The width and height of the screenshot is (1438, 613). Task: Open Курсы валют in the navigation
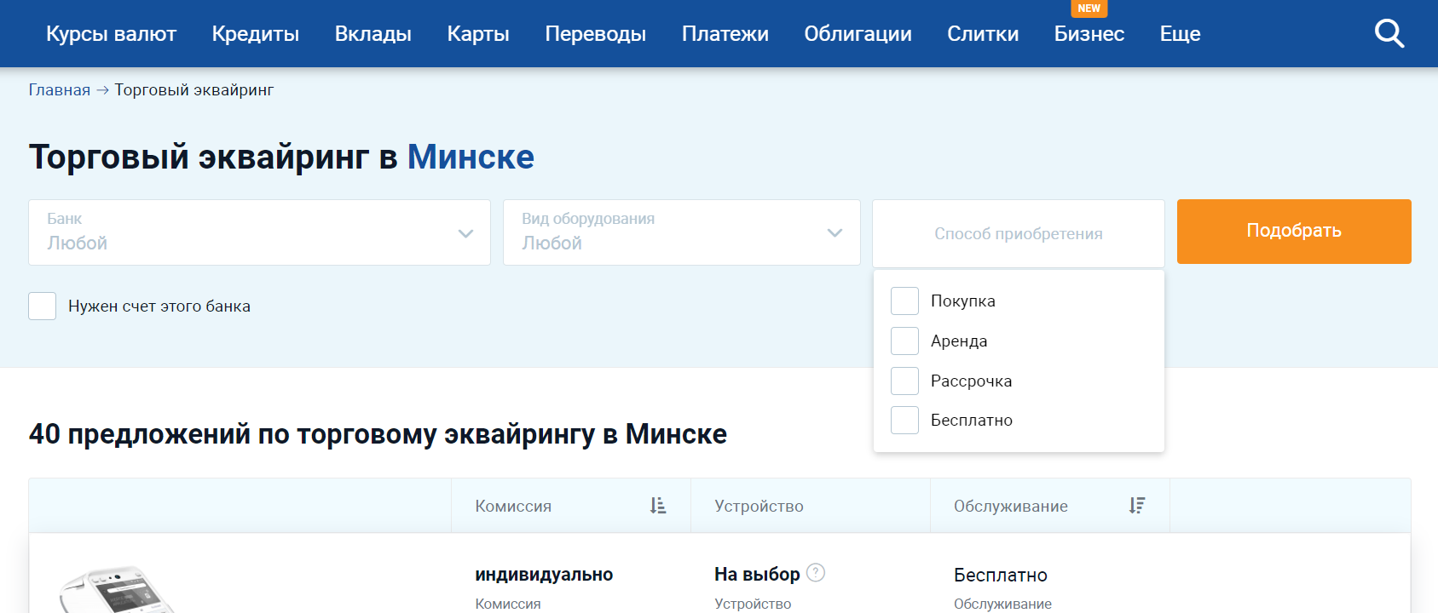click(x=111, y=34)
